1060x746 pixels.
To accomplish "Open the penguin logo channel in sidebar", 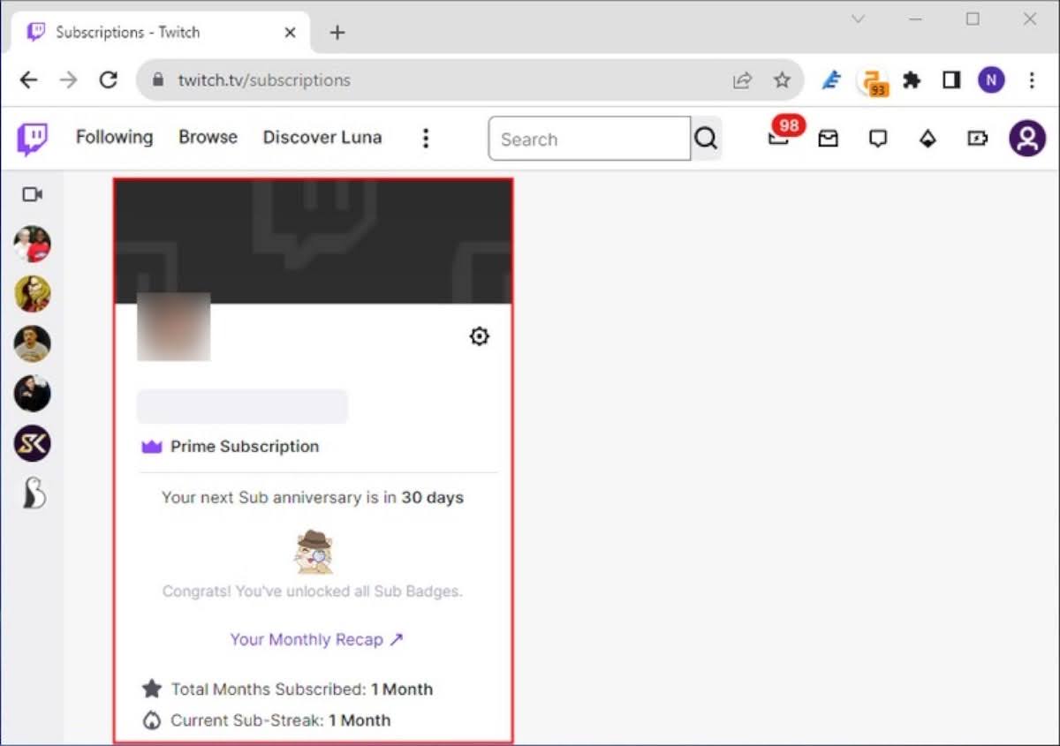I will (33, 493).
